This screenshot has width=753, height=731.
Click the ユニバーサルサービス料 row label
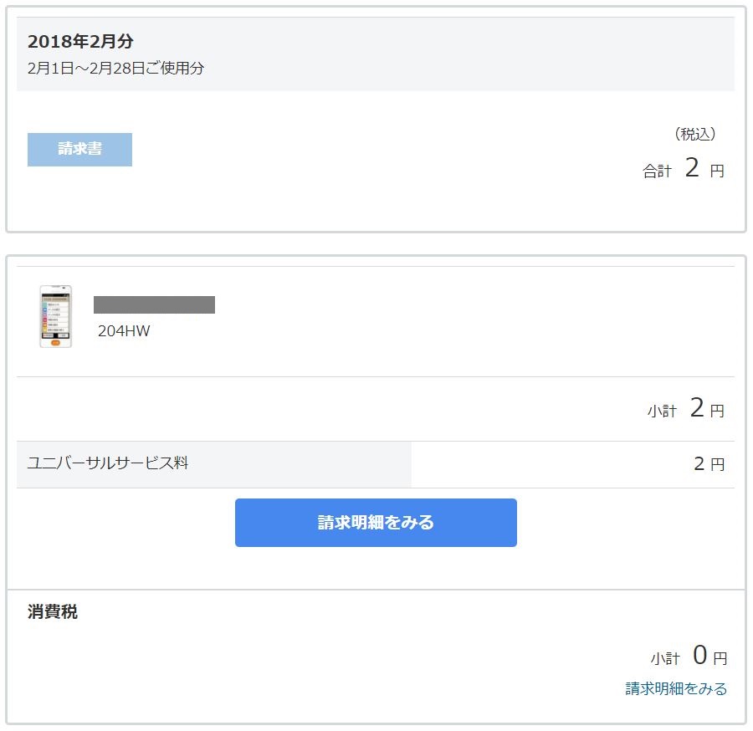[x=108, y=463]
